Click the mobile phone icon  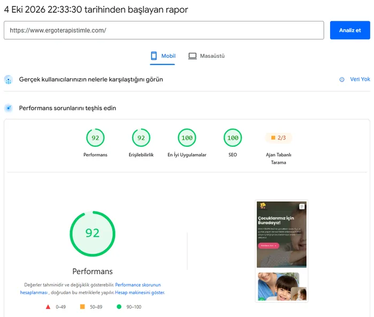coord(154,56)
